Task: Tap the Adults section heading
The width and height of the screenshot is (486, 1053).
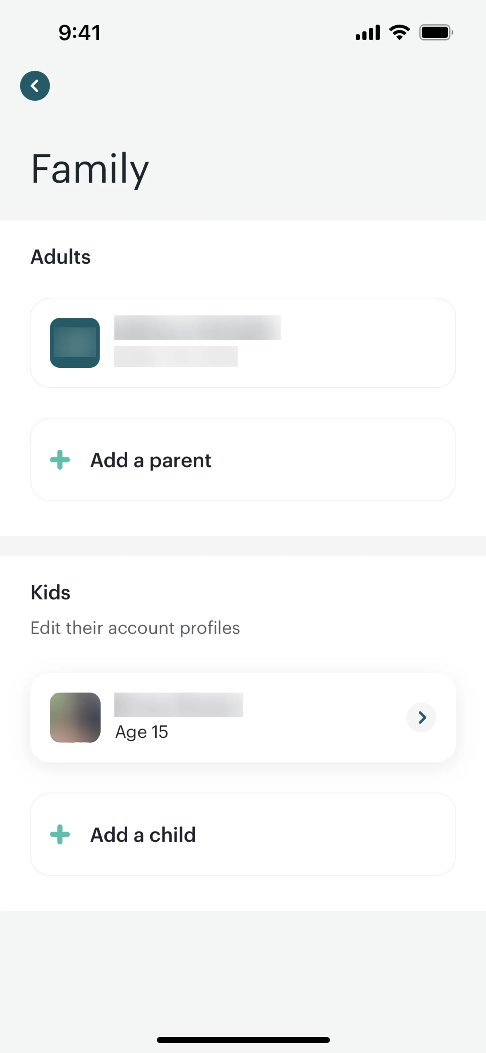Action: pyautogui.click(x=60, y=257)
